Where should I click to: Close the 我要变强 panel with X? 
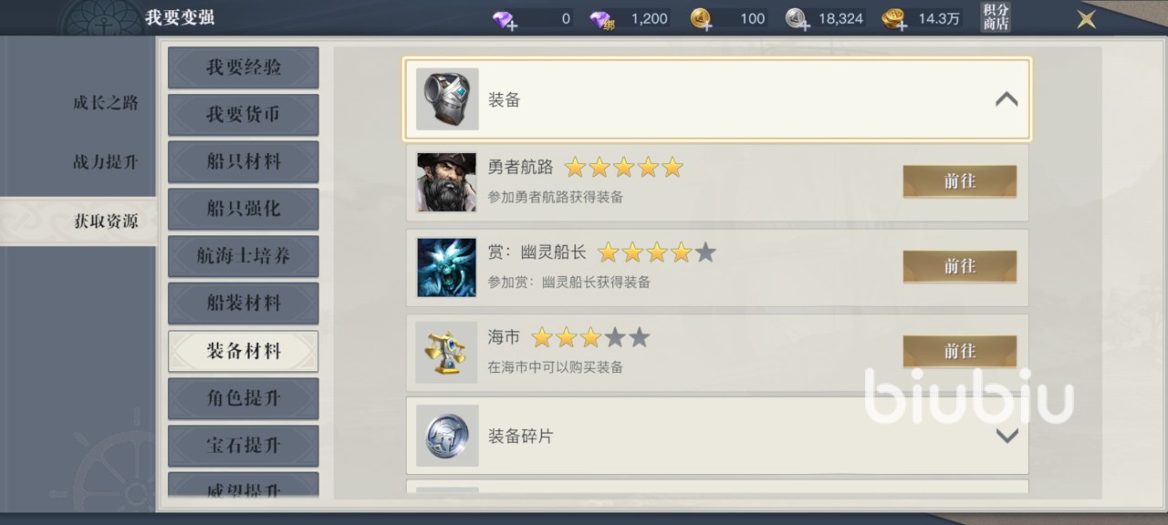tap(1086, 18)
